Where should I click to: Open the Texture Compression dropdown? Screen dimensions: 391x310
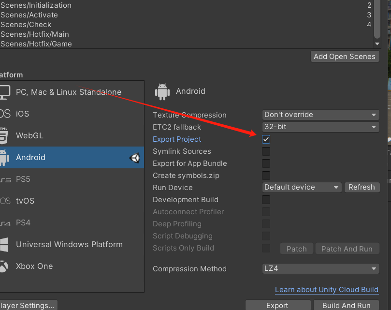[320, 115]
